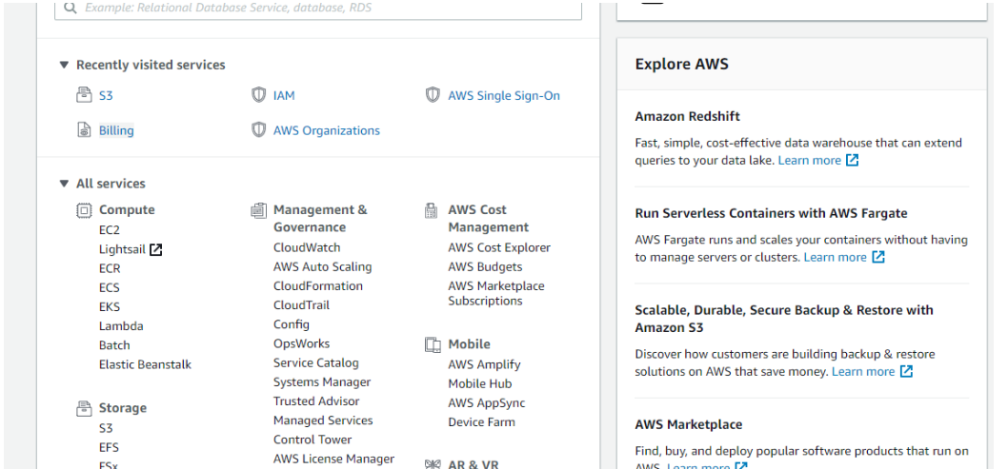Follow Learn more under S3 backup & restore
Screen dimensions: 1008x469
pyautogui.click(x=863, y=371)
